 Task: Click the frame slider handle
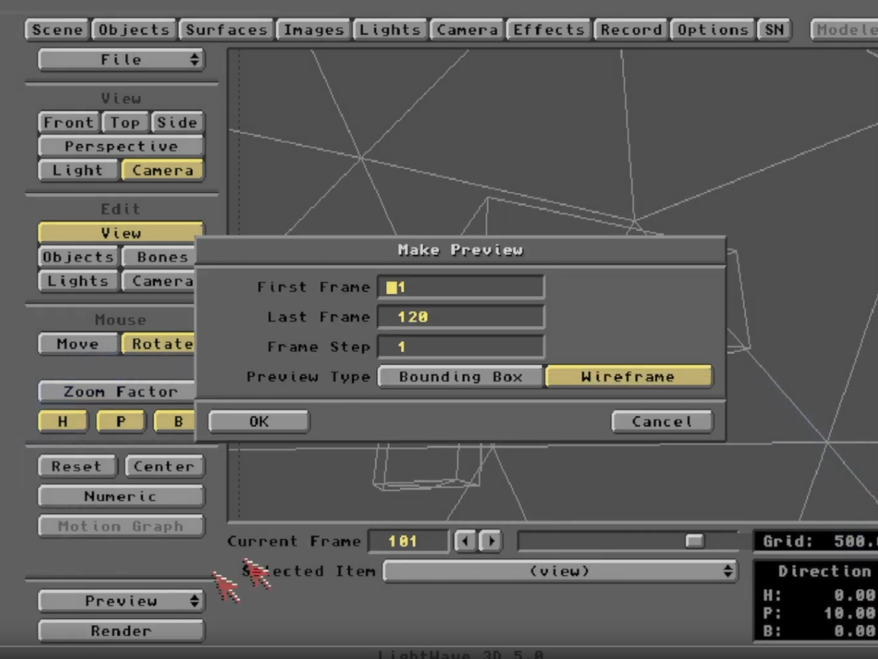click(694, 541)
